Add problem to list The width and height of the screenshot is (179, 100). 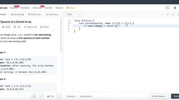tap(30, 27)
